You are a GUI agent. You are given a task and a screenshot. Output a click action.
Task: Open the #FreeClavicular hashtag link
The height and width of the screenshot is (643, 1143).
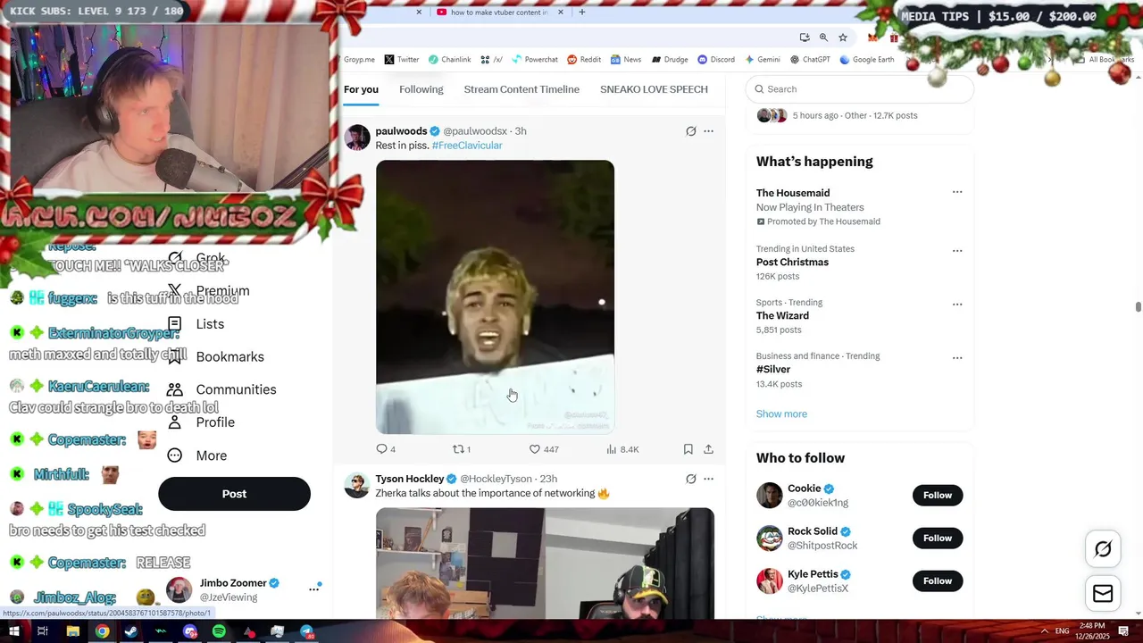tap(467, 146)
